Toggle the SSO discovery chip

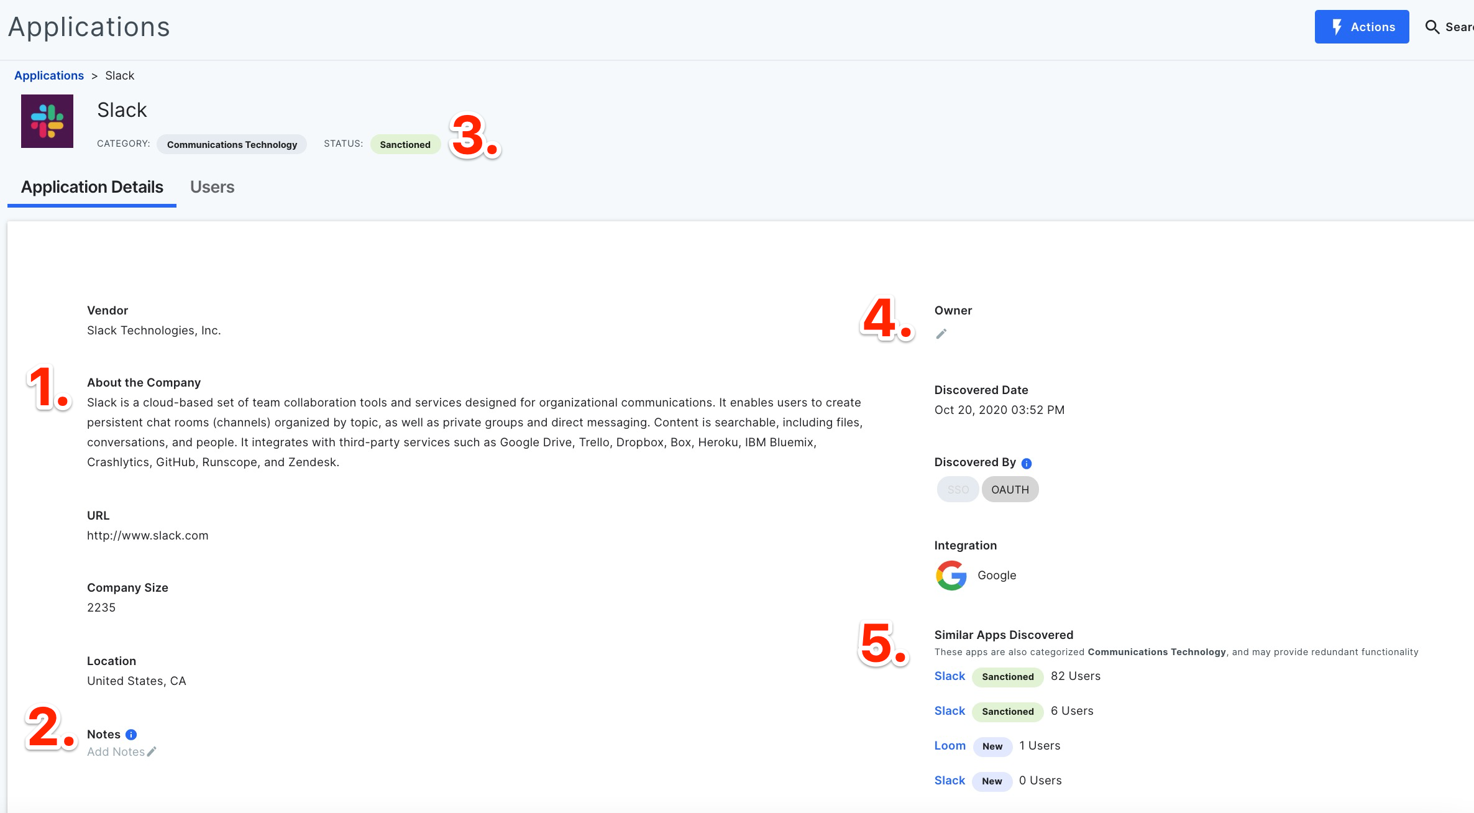(x=958, y=490)
